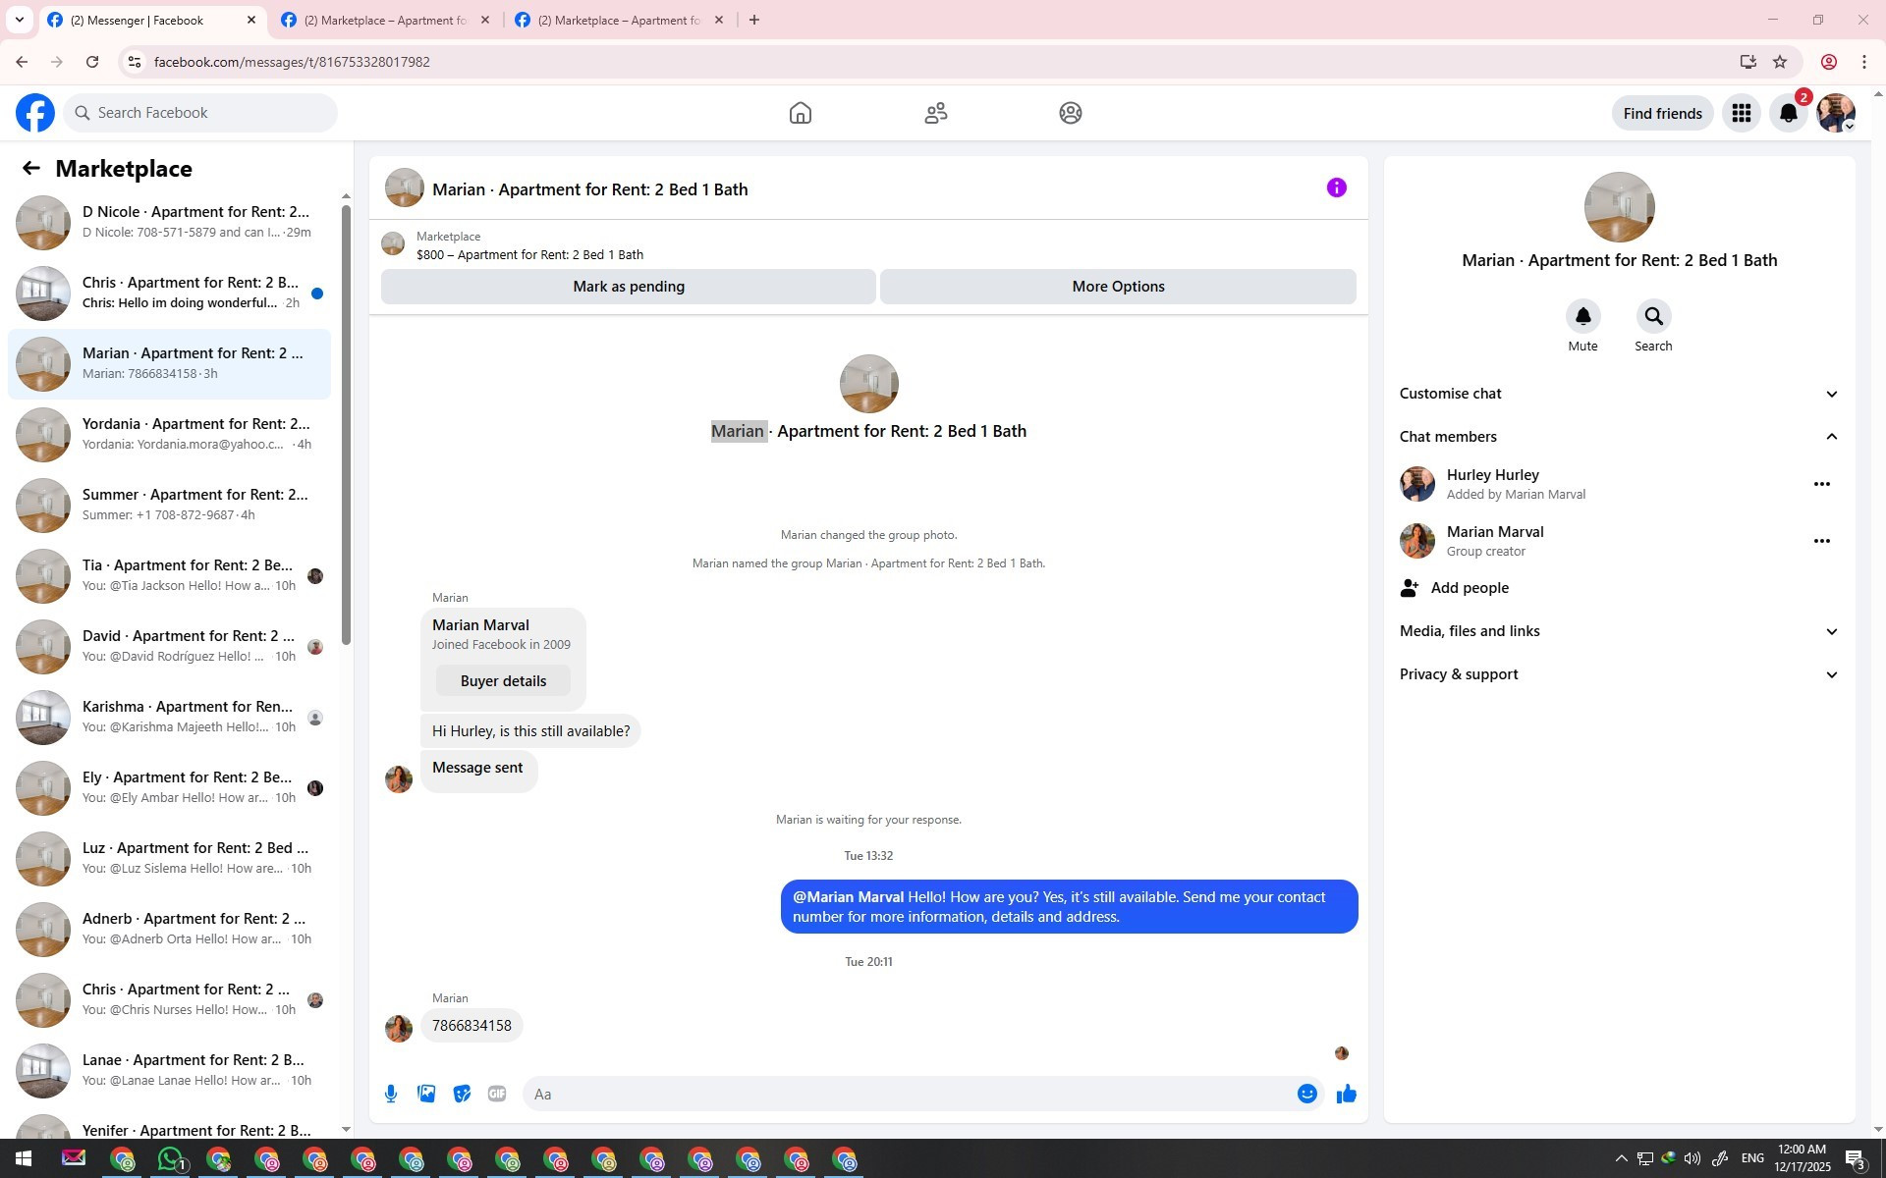The height and width of the screenshot is (1178, 1886).
Task: Click the browser address bar URL
Action: coord(292,62)
